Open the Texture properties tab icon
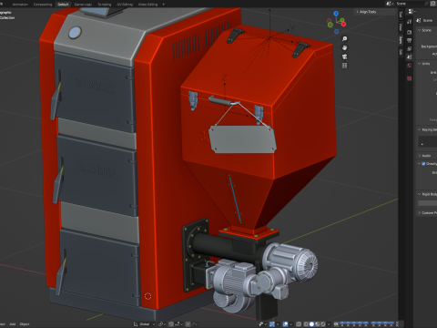 [x=409, y=78]
